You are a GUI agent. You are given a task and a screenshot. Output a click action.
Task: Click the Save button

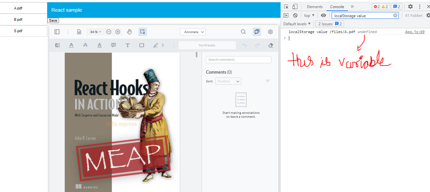[x=53, y=20]
